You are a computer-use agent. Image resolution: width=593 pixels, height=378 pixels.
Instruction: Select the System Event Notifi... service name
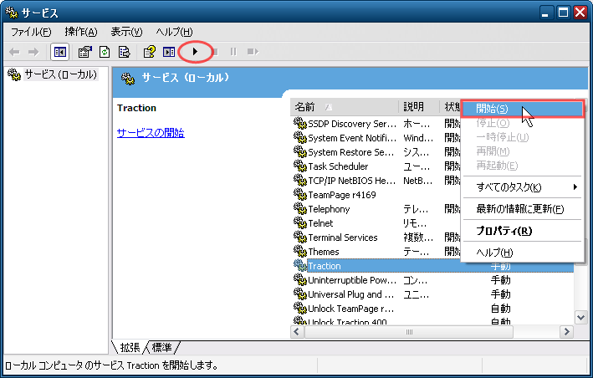(x=352, y=138)
